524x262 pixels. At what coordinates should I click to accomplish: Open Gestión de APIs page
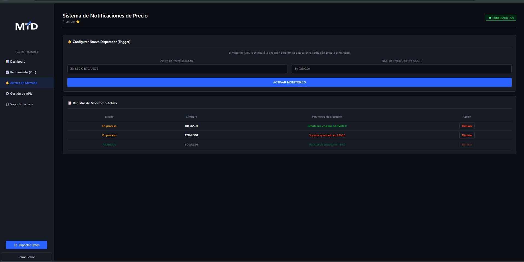coord(21,94)
